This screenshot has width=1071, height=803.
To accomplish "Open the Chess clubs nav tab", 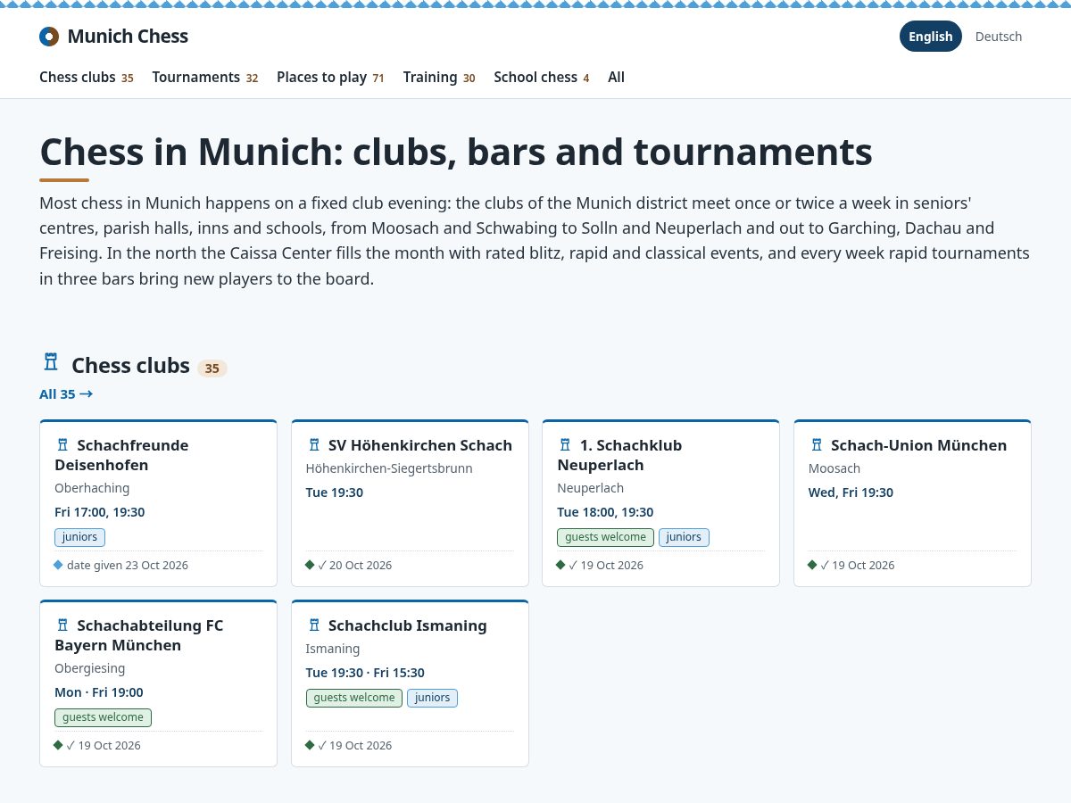I will tap(87, 78).
